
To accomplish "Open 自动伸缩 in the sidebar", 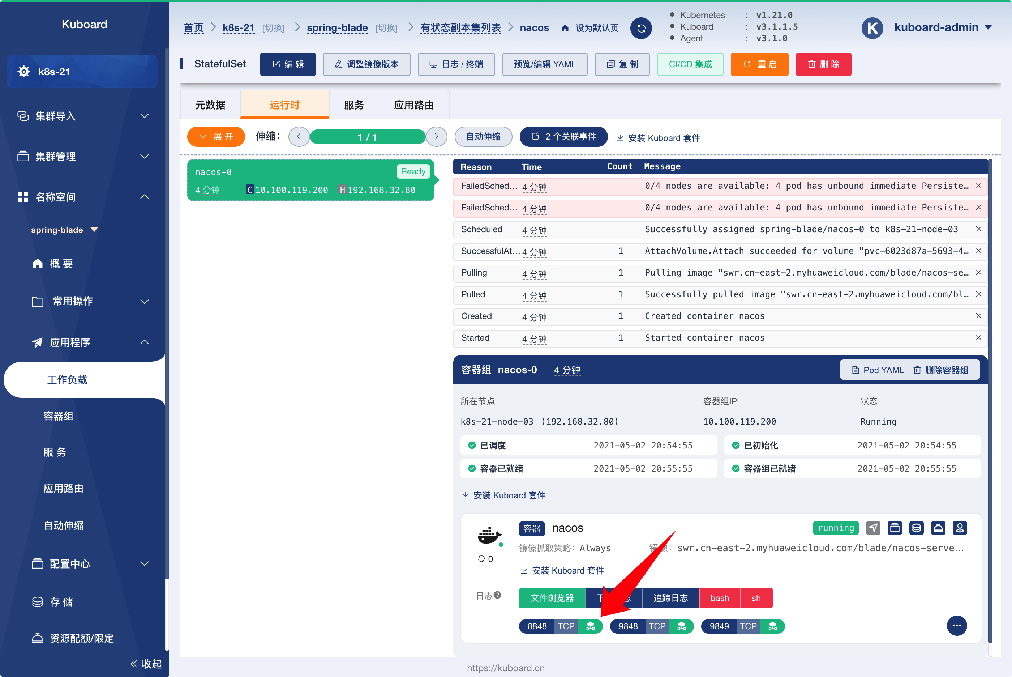I will coord(64,525).
